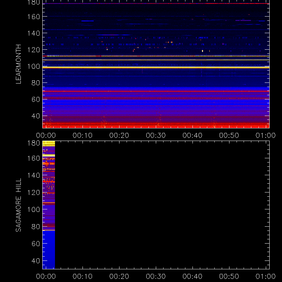Select the 40 tick label on Learmonth plot
Viewport: 282px width, 282px height.
36,116
